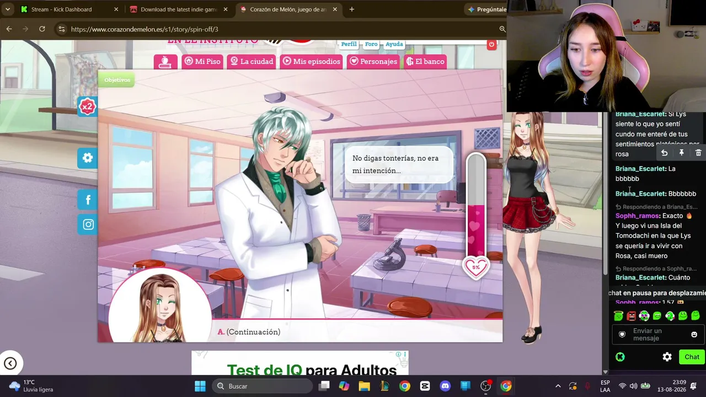Click the dialogue bubble "No digas tonterías"
Image resolution: width=706 pixels, height=397 pixels.
point(398,164)
